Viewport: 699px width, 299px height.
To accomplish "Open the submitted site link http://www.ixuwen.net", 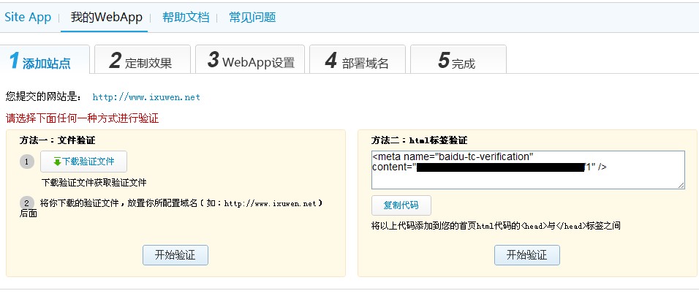I will click(x=146, y=96).
